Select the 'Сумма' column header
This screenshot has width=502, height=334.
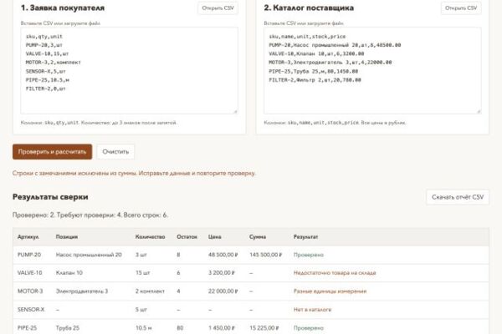point(258,237)
